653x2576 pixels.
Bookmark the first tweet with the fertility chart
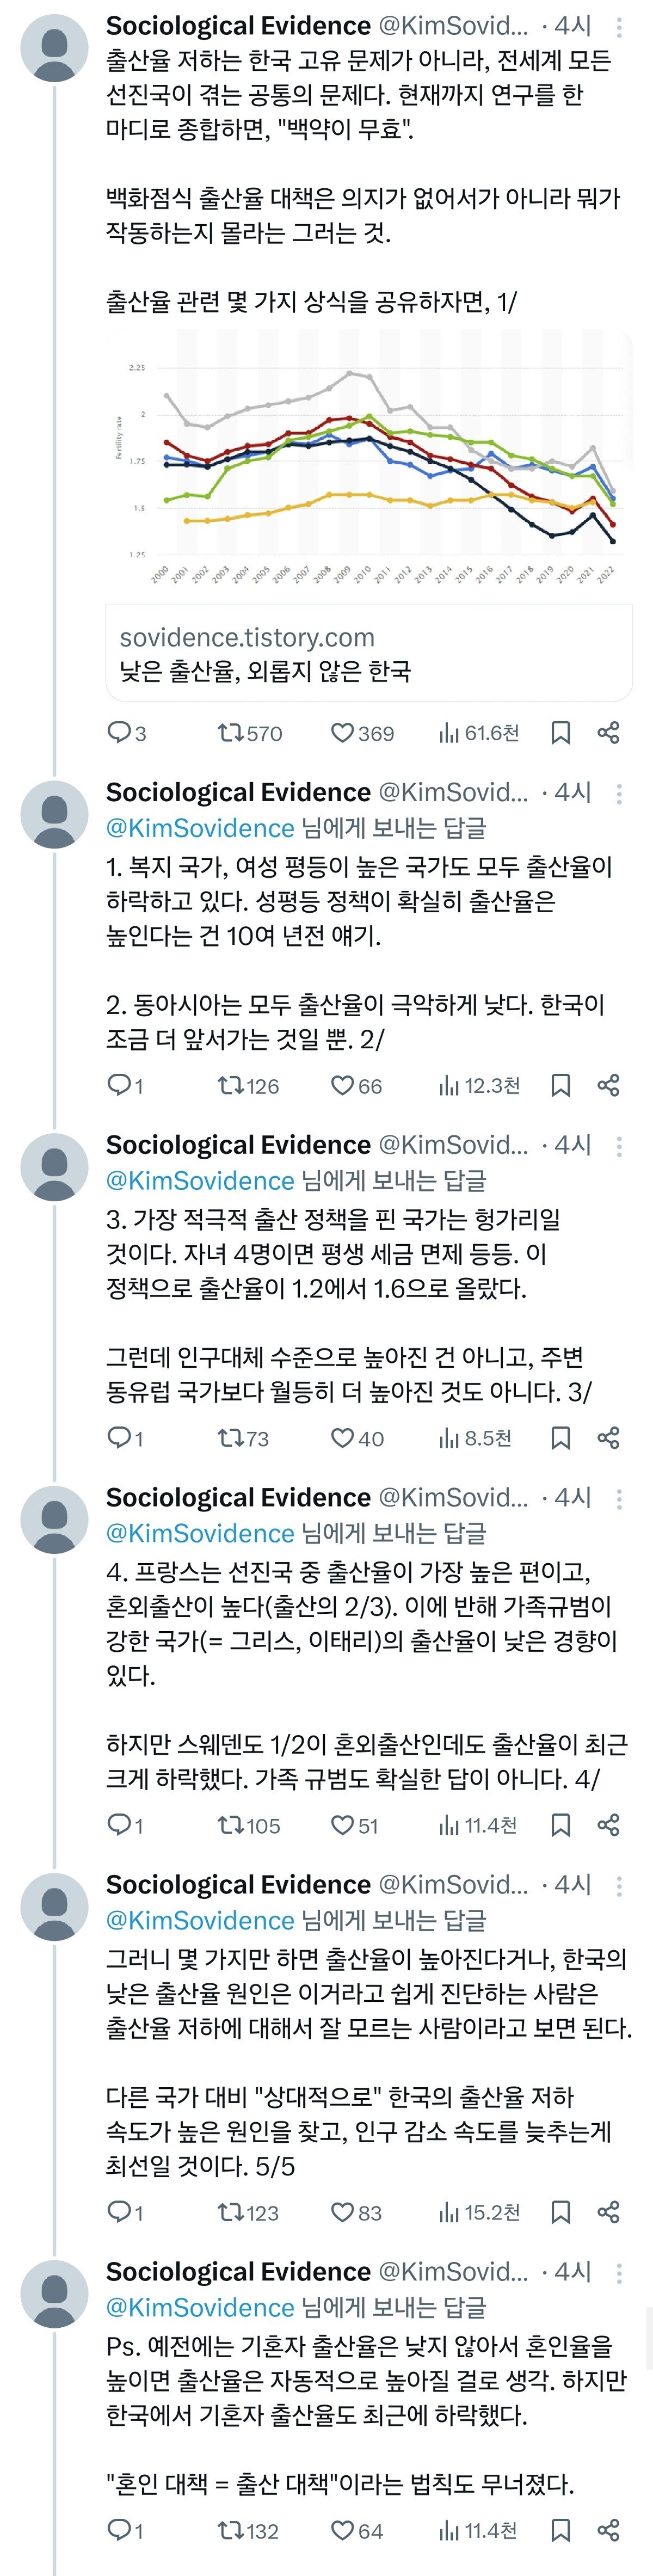pos(560,733)
